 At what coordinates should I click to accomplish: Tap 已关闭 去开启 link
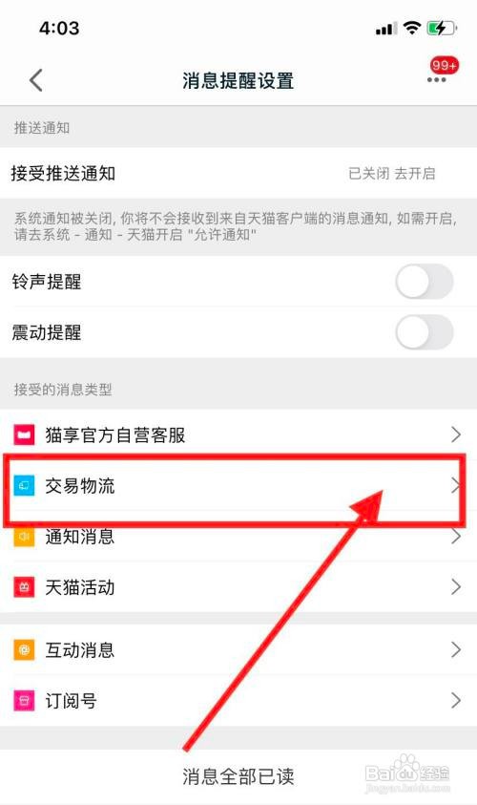392,174
